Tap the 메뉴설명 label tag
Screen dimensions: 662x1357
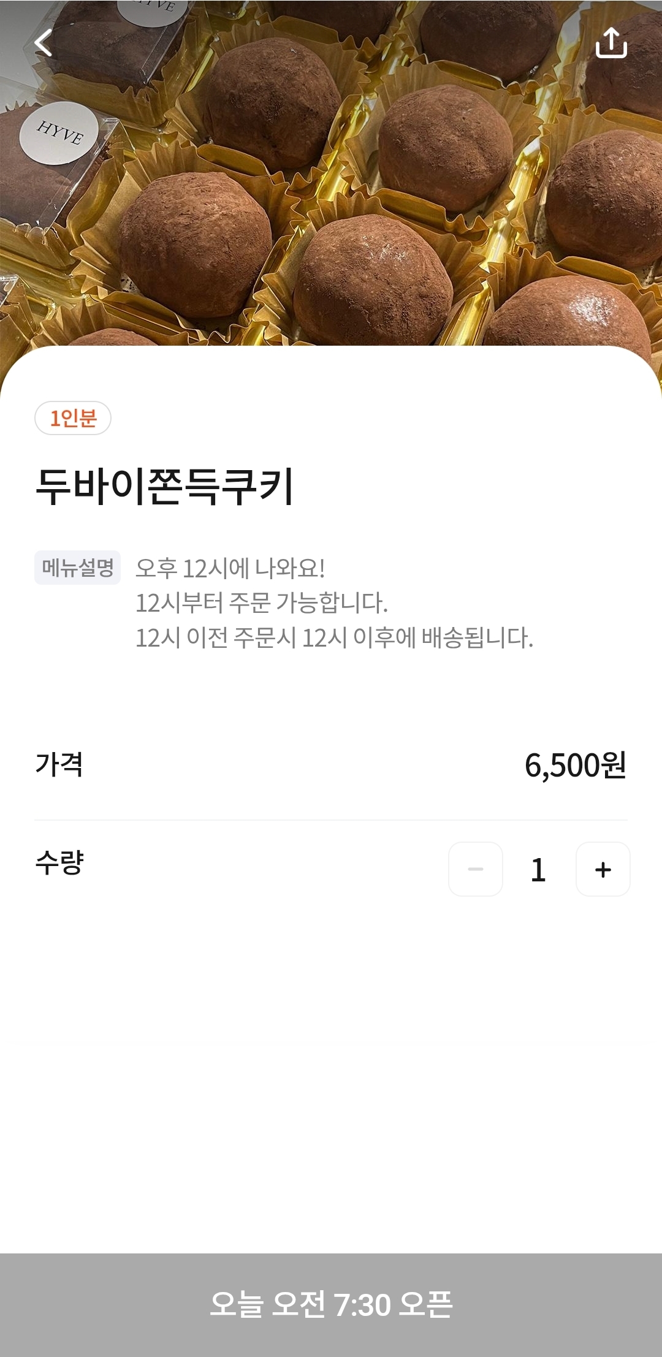[77, 568]
